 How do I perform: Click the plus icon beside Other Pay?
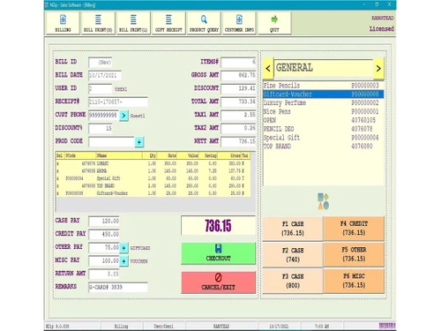(123, 248)
